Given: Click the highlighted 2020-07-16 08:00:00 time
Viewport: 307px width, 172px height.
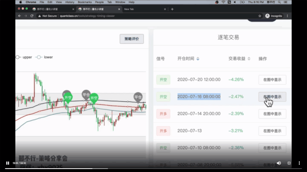Looking at the screenshot, I should click(x=199, y=97).
